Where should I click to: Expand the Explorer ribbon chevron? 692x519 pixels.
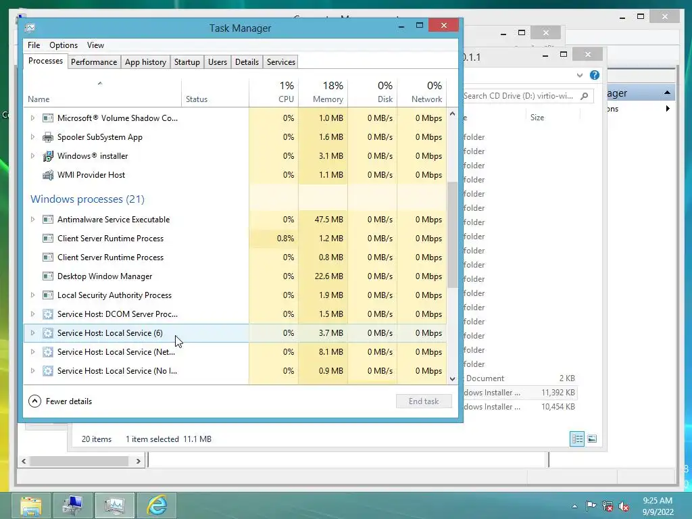[579, 76]
